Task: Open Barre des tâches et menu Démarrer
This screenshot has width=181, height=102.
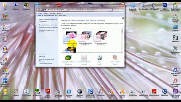Action: pyautogui.click(x=46, y=60)
